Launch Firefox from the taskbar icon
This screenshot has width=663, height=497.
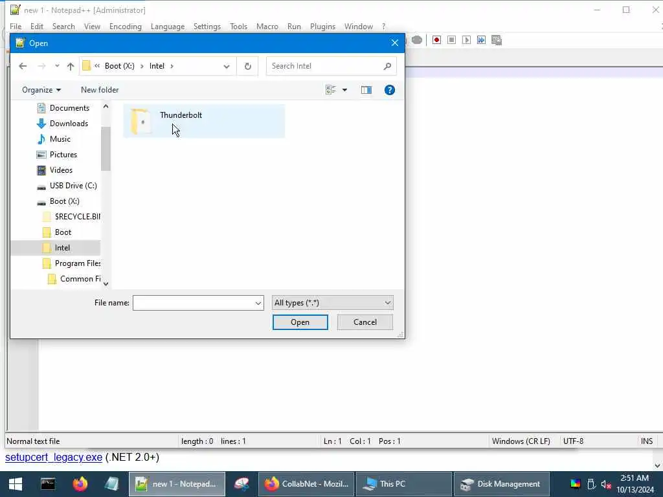tap(80, 484)
